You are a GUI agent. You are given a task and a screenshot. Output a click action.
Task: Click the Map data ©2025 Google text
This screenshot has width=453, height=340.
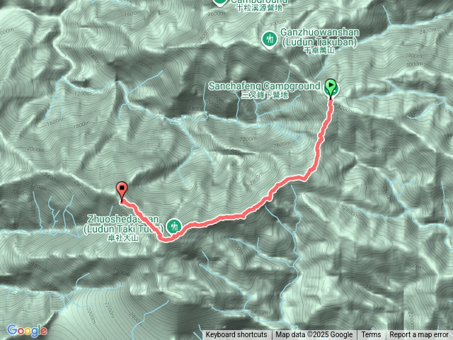[x=314, y=335]
